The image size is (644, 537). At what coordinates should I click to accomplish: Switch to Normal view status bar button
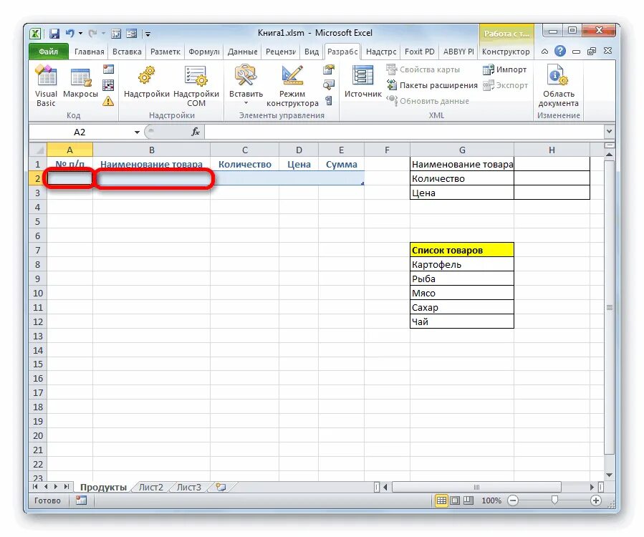click(441, 500)
